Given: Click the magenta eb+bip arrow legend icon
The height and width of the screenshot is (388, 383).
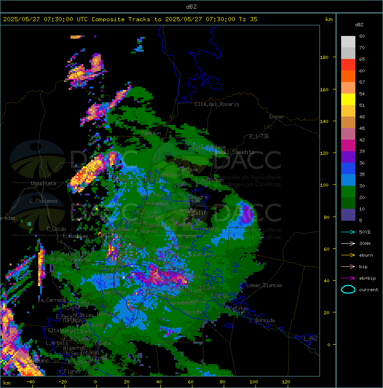Looking at the screenshot, I should pos(348,278).
